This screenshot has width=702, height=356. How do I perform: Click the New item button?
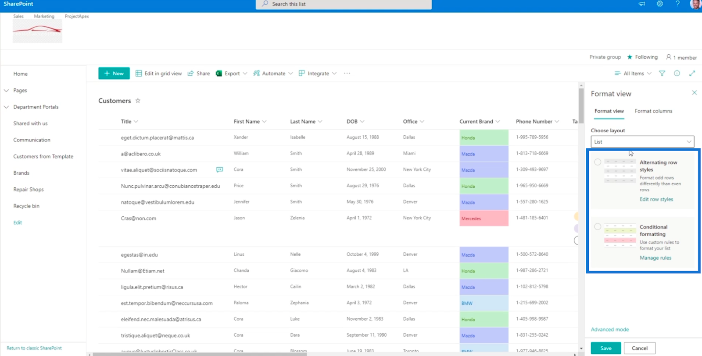[114, 74]
